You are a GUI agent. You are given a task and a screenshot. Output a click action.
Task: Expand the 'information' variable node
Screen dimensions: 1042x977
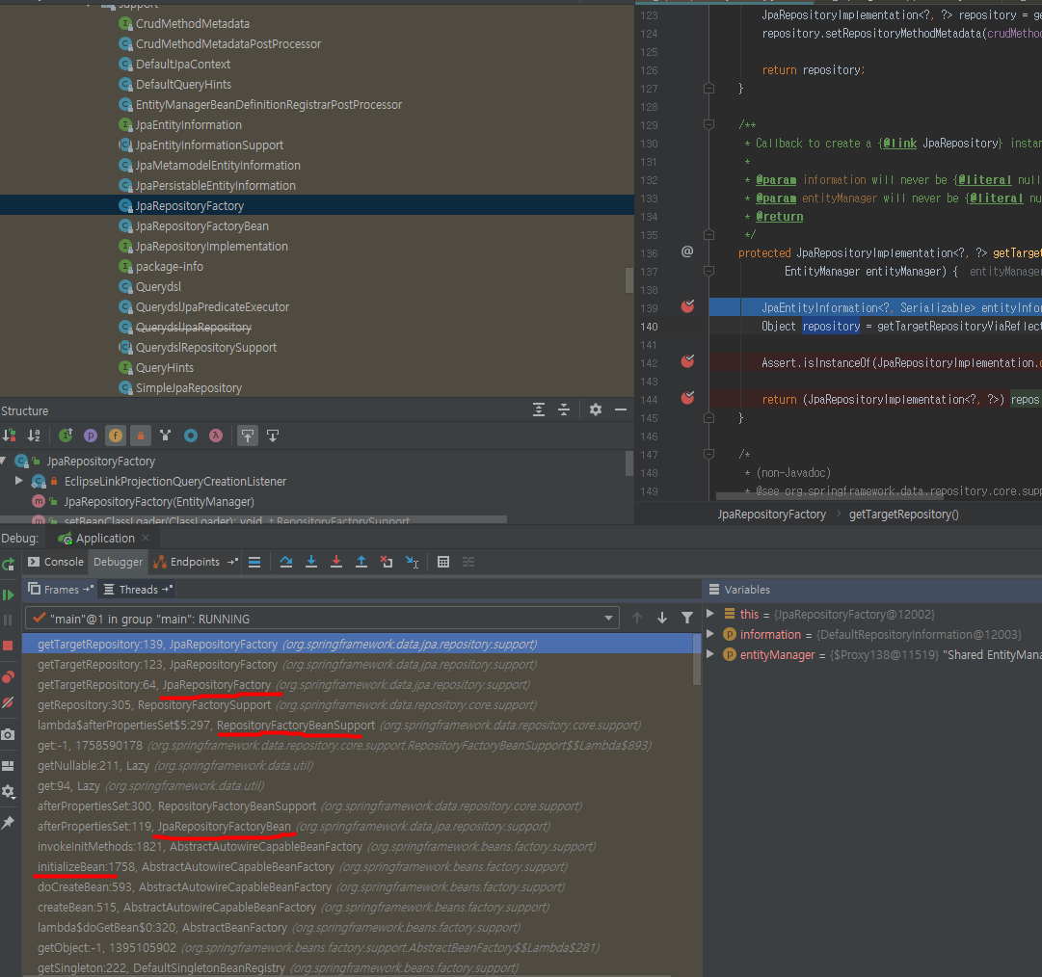pos(710,634)
